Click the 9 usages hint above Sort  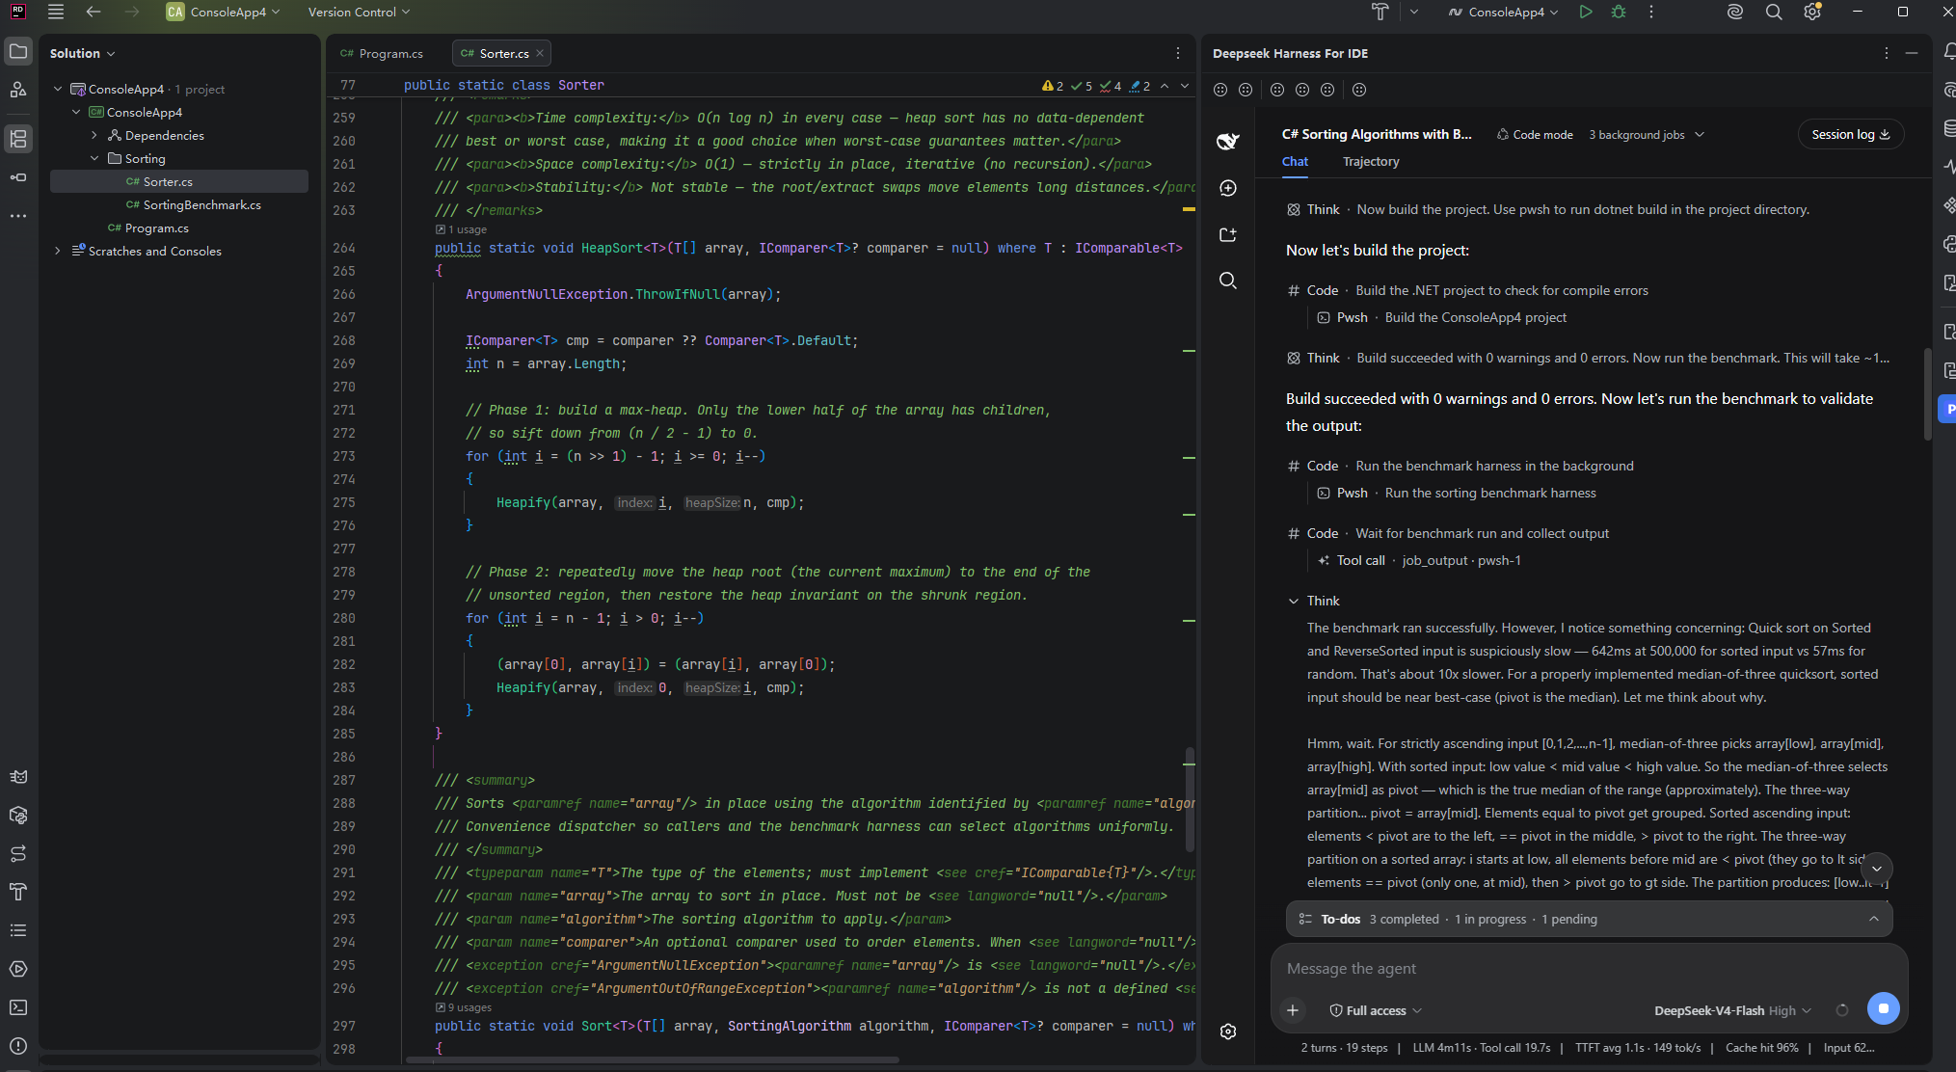pyautogui.click(x=464, y=1007)
